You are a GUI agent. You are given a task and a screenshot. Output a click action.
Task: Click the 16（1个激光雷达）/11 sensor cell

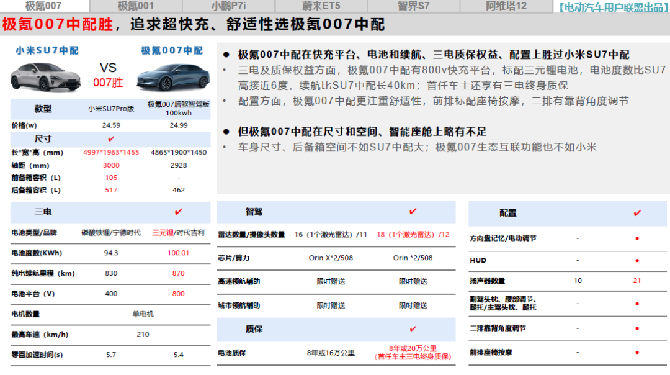click(331, 234)
